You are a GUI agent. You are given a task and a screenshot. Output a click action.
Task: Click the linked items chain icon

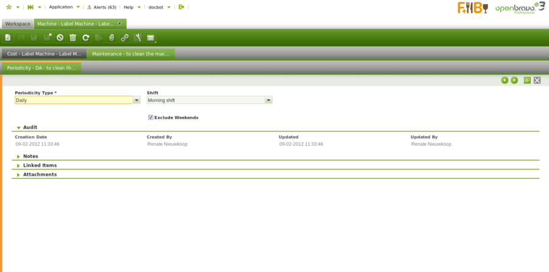124,38
